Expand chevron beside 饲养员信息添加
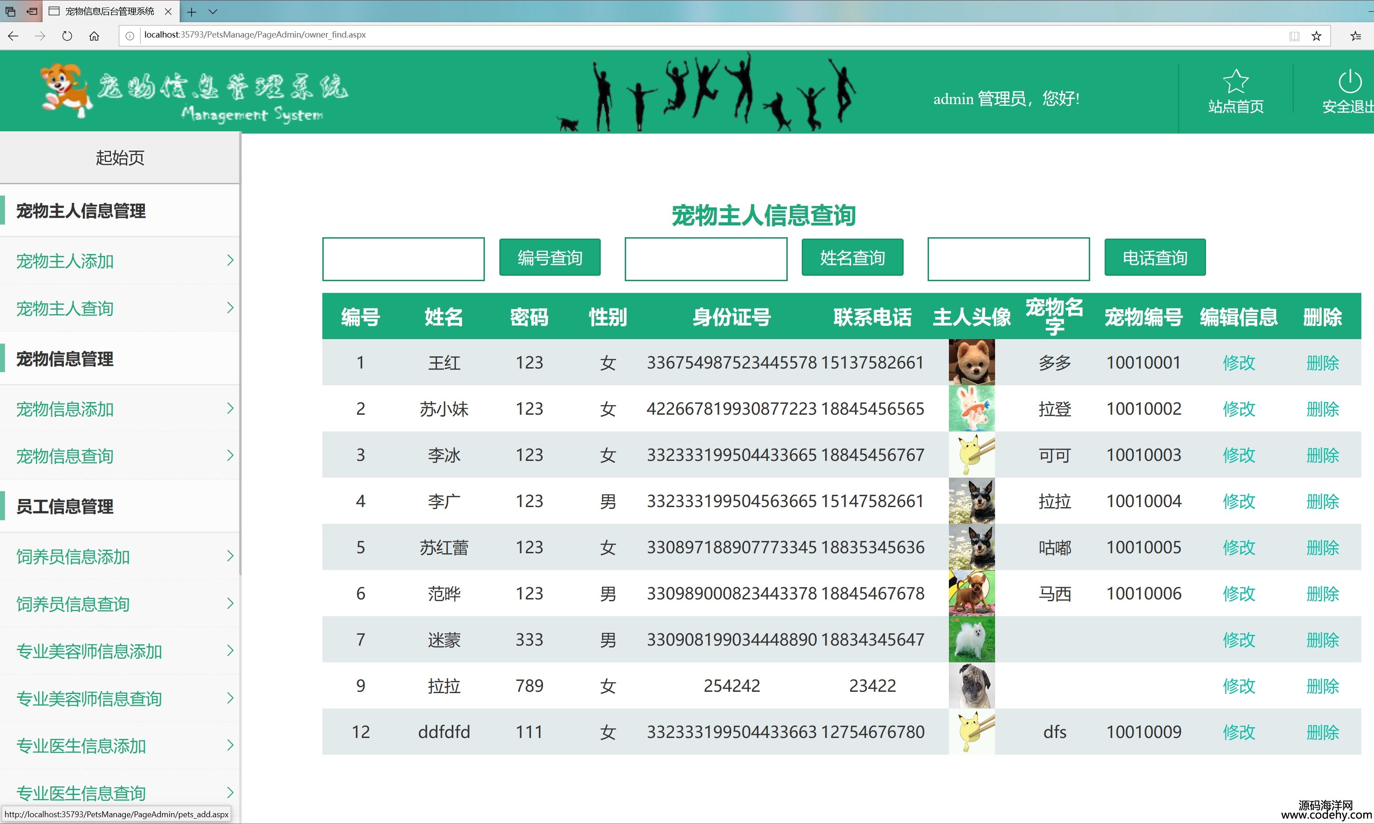 point(230,556)
